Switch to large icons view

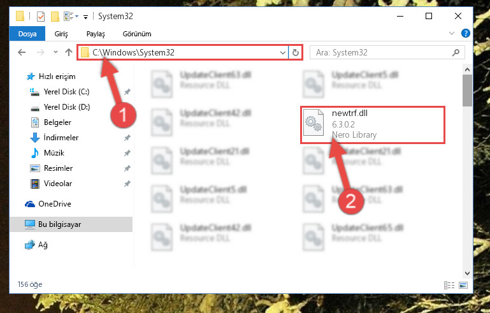pos(463,285)
